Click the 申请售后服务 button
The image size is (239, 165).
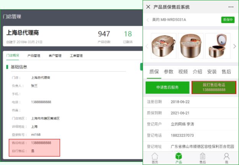point(167,87)
